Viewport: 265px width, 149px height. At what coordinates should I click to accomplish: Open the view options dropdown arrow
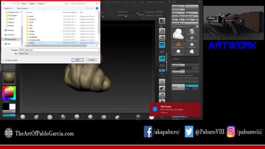coord(92,8)
